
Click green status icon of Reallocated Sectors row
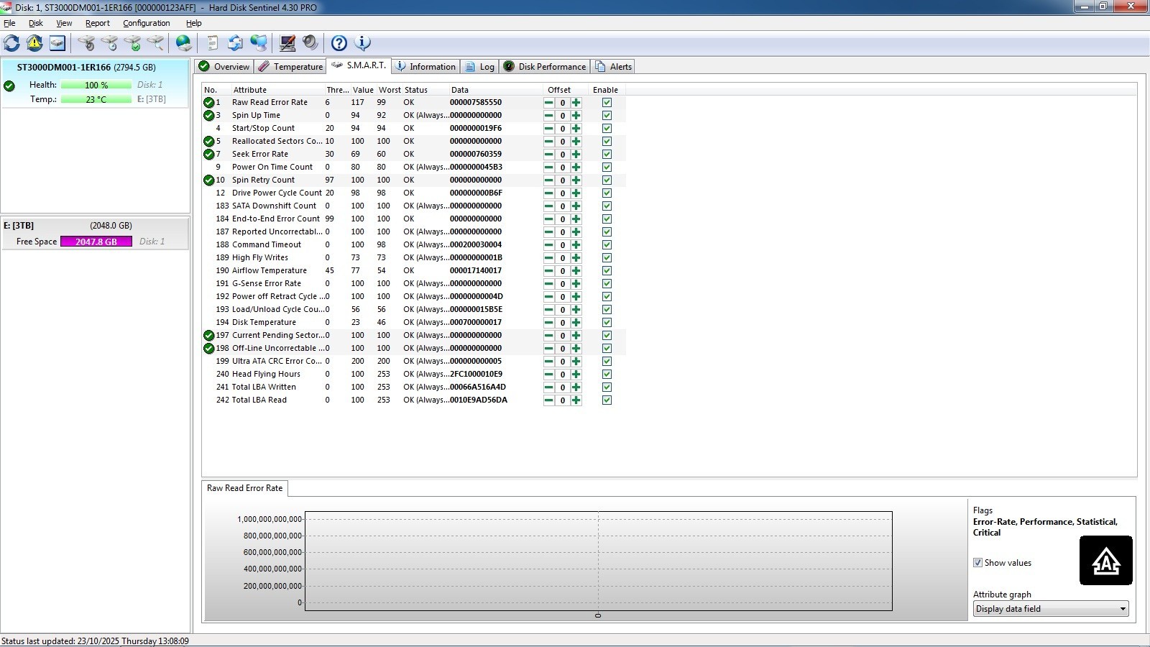(x=209, y=142)
